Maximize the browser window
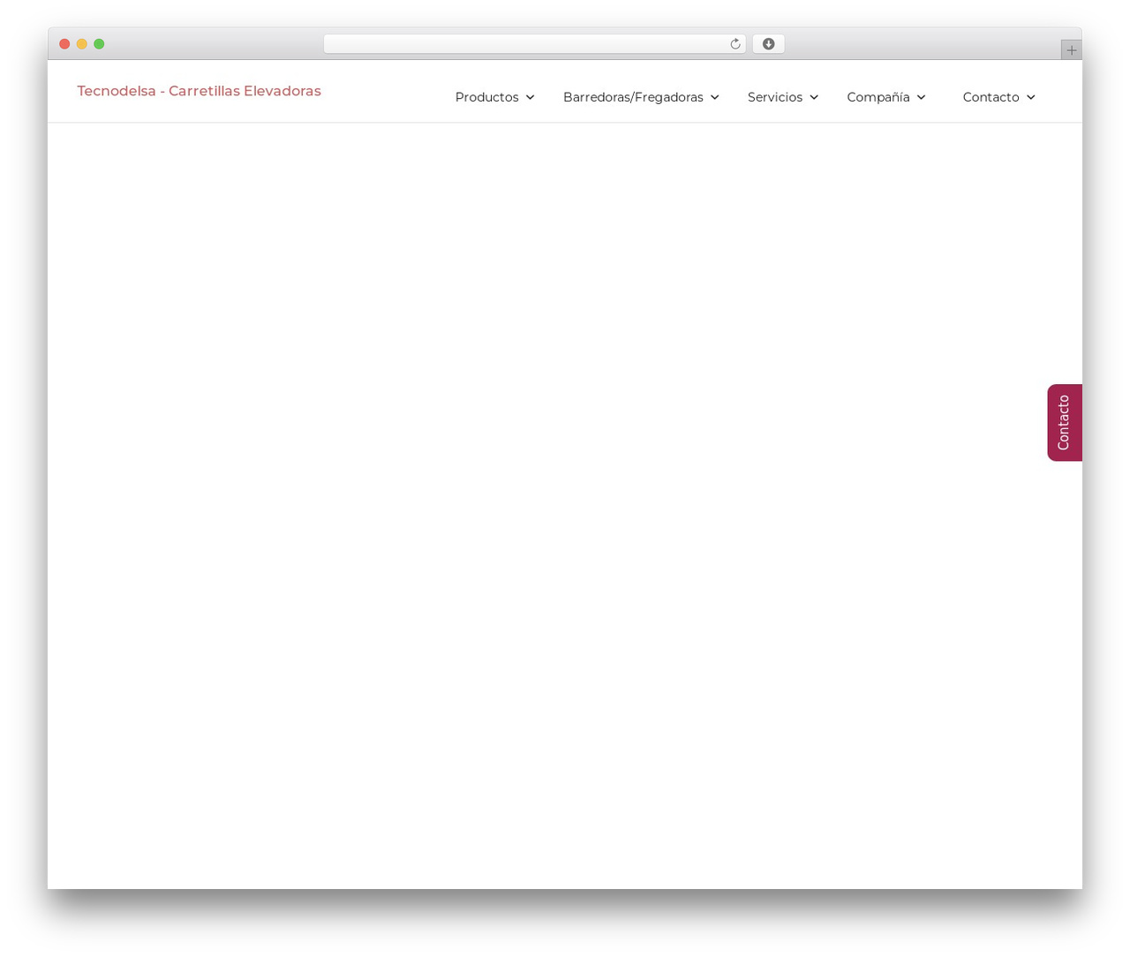The width and height of the screenshot is (1130, 957). pyautogui.click(x=99, y=44)
